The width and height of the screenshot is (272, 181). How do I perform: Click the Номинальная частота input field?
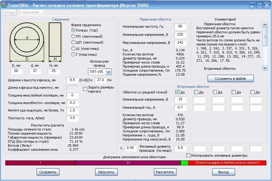click(180, 26)
